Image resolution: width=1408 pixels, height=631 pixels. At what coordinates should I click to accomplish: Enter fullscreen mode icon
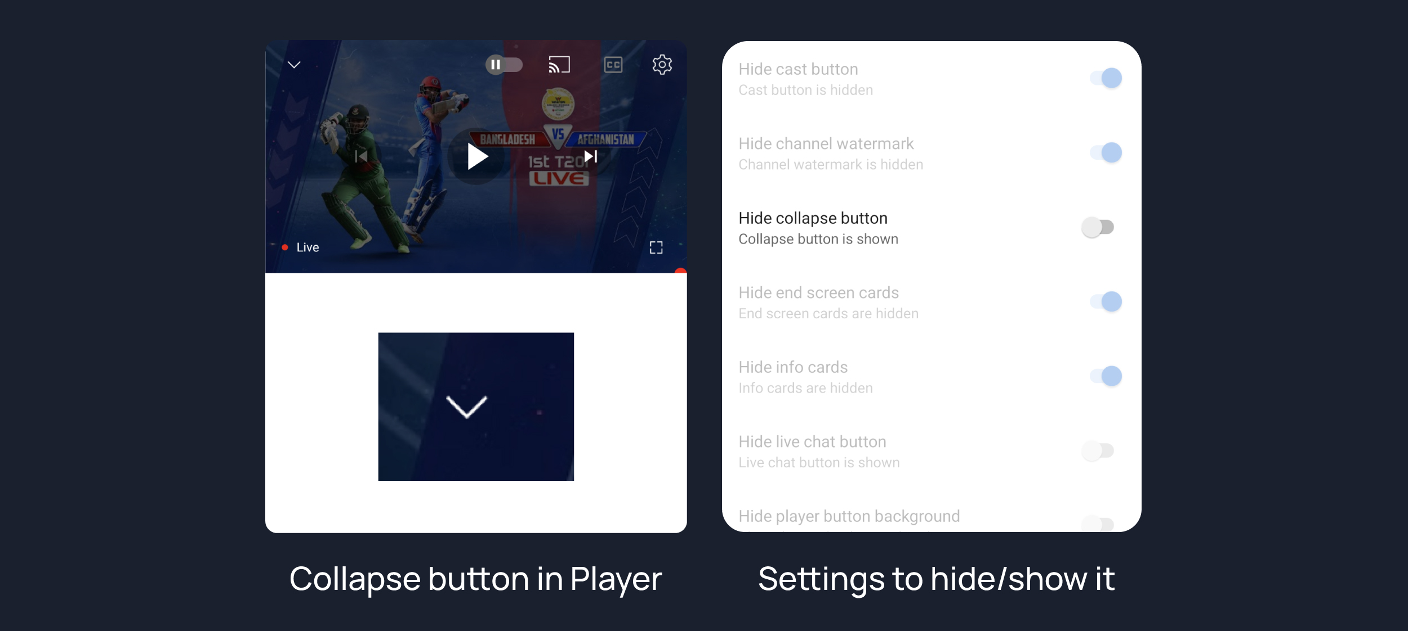[656, 247]
